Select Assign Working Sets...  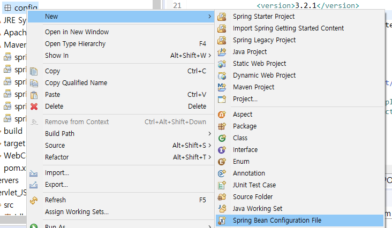point(120,212)
